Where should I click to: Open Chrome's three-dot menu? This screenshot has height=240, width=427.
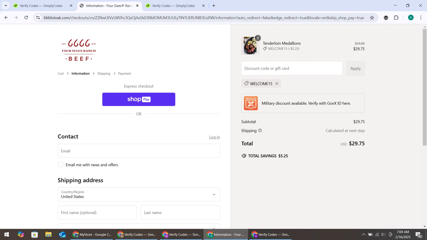click(x=421, y=18)
